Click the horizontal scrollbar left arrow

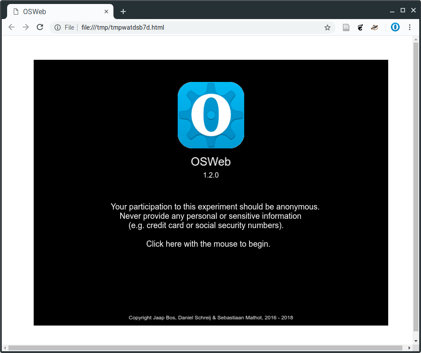coord(5,348)
